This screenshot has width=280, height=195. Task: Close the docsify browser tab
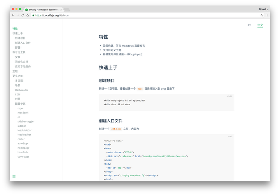click(61, 10)
